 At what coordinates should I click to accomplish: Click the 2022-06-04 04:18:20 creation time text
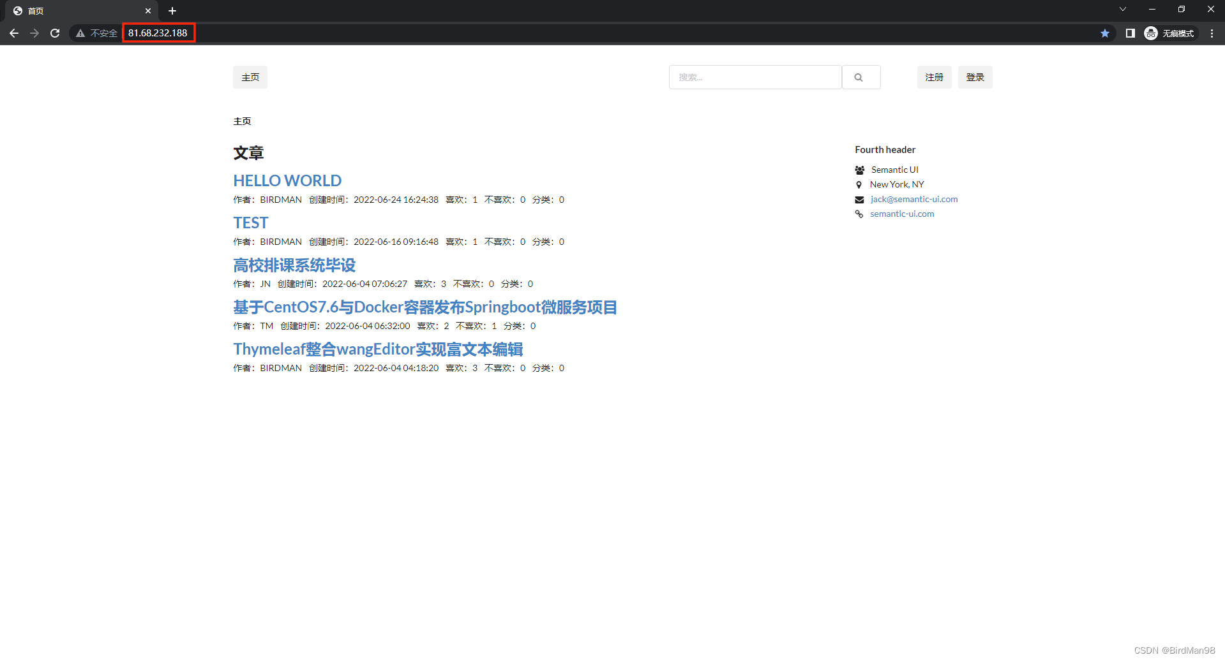click(x=396, y=368)
